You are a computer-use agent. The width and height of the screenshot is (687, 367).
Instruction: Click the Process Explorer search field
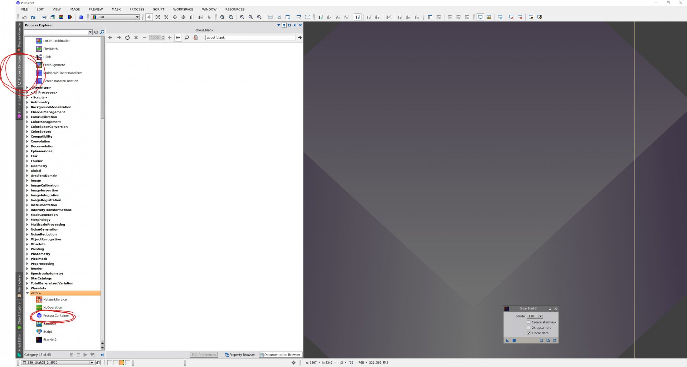[x=56, y=32]
